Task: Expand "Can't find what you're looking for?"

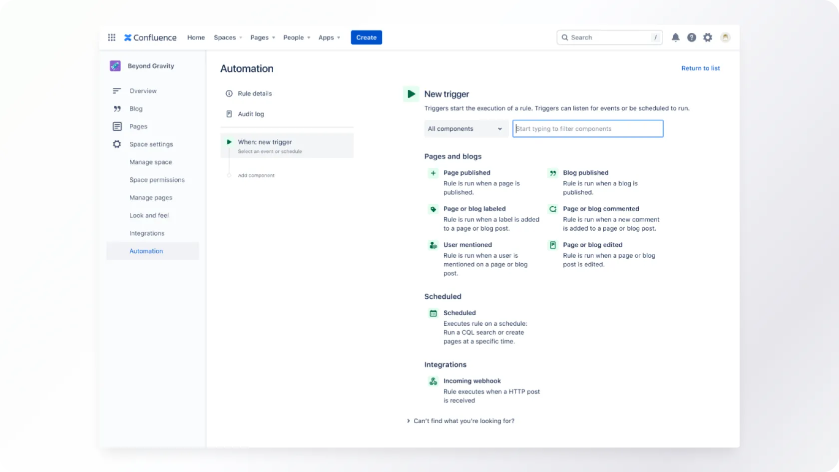Action: pyautogui.click(x=460, y=421)
